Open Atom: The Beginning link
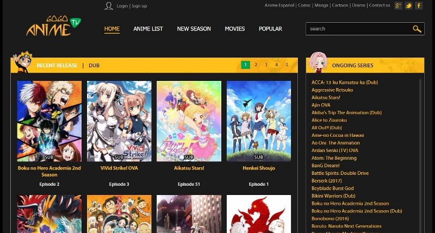435x233 pixels. pos(334,158)
